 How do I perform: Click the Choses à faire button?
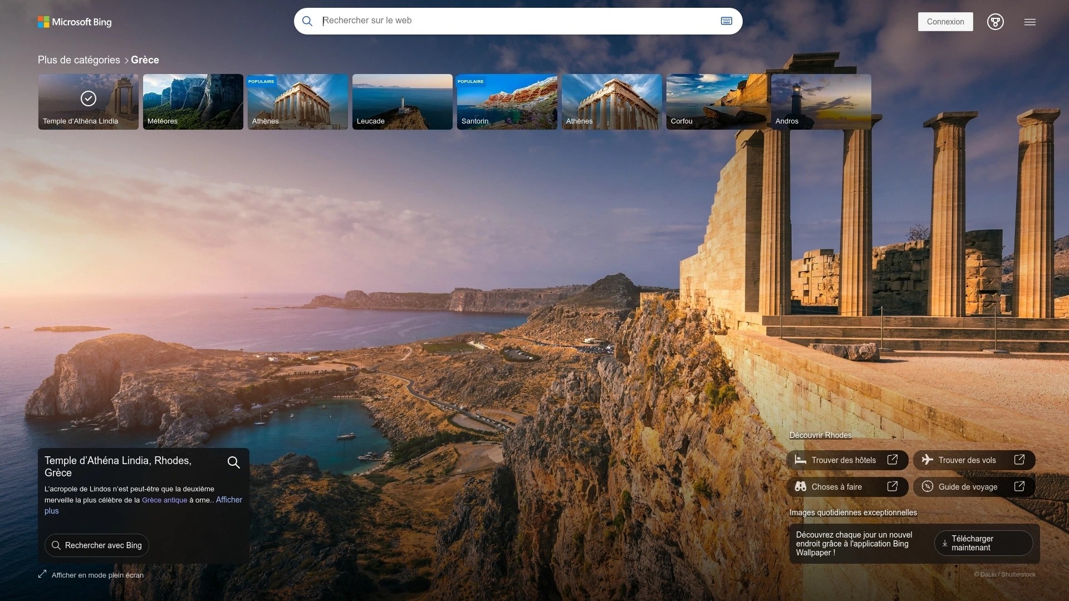coord(847,487)
